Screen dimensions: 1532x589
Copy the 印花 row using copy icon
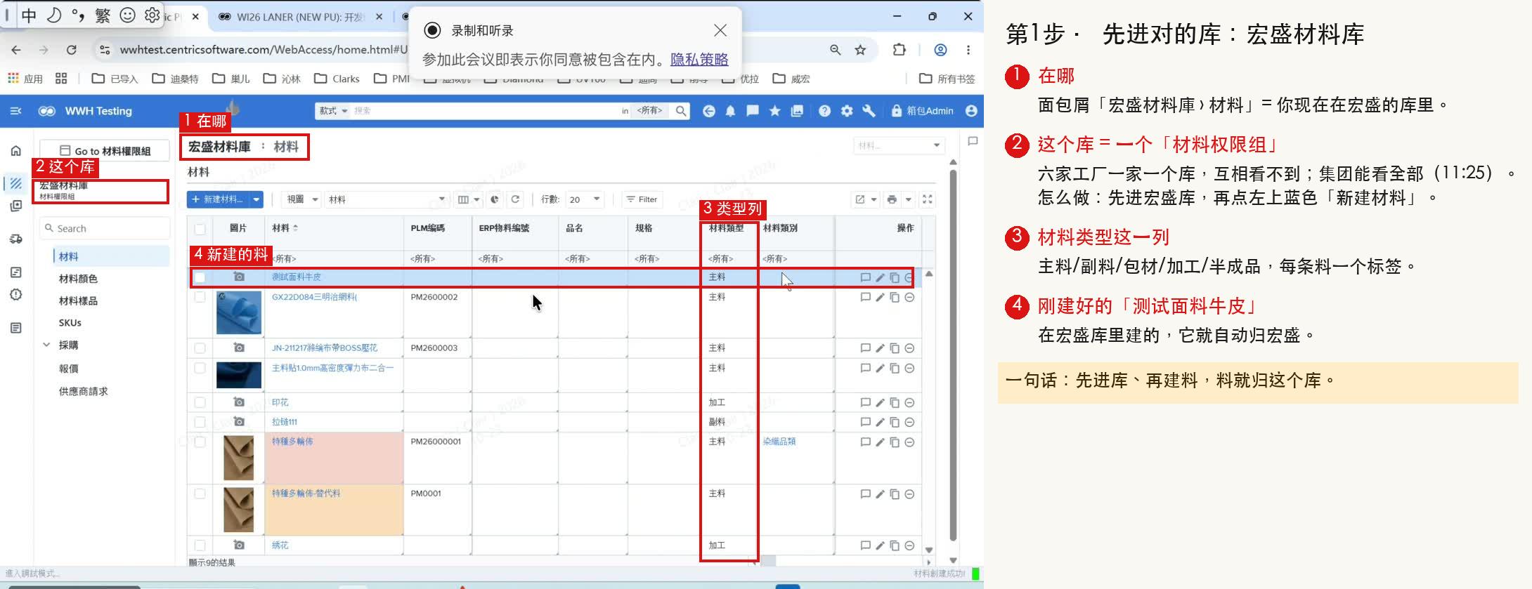[895, 403]
